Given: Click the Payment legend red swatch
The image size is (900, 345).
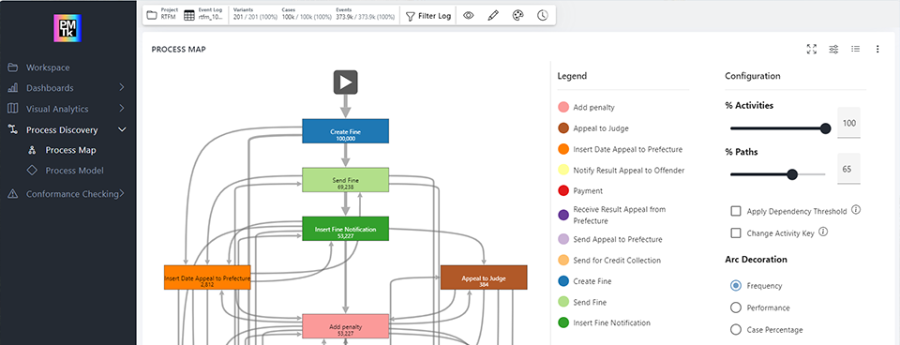Looking at the screenshot, I should click(x=563, y=190).
